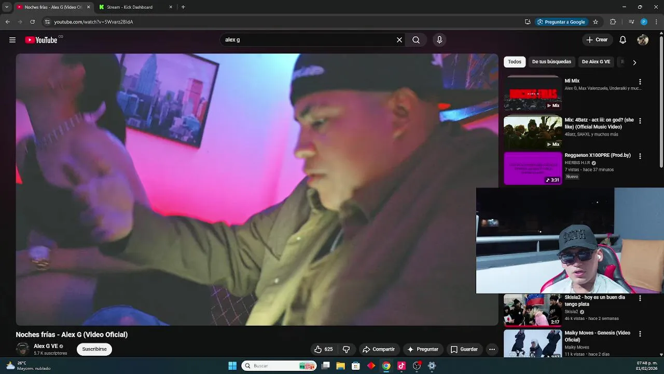The image size is (664, 374).
Task: Open the Settings gear on the taskbar
Action: click(432, 366)
